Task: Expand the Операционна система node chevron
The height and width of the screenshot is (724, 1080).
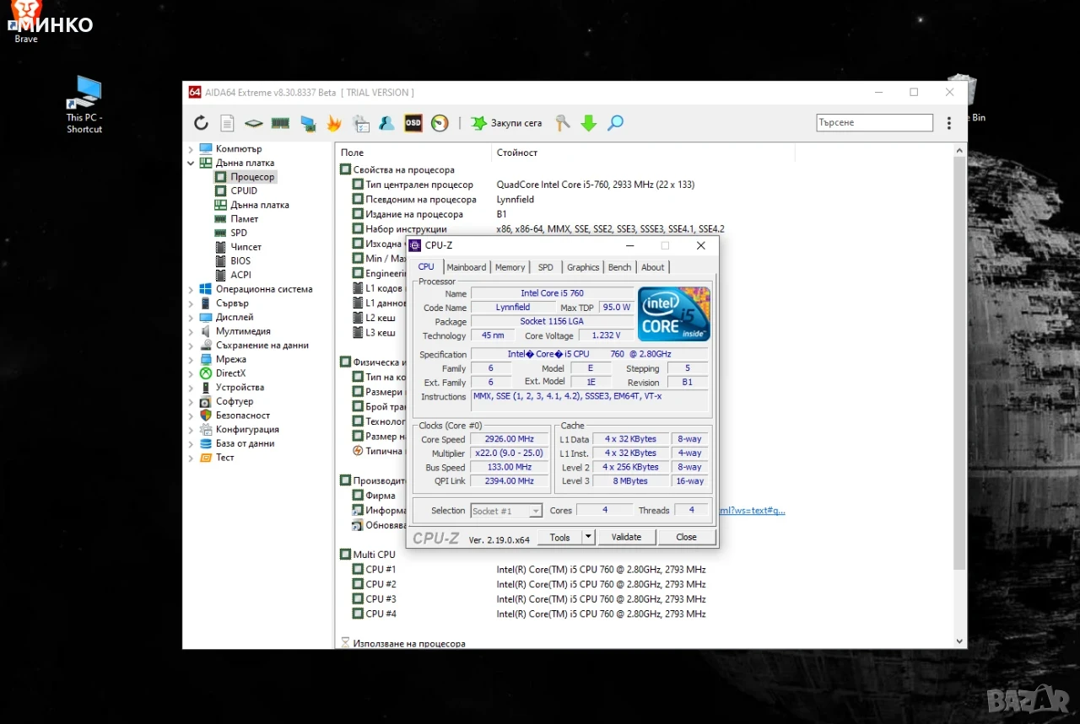Action: [191, 290]
